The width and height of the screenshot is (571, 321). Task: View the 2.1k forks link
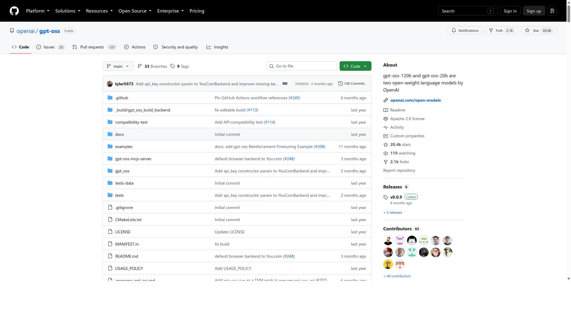coord(396,162)
